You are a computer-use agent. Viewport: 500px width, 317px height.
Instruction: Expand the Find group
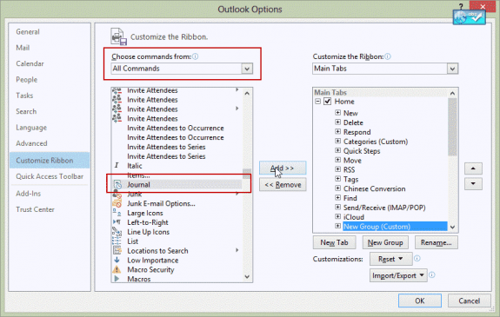point(337,198)
